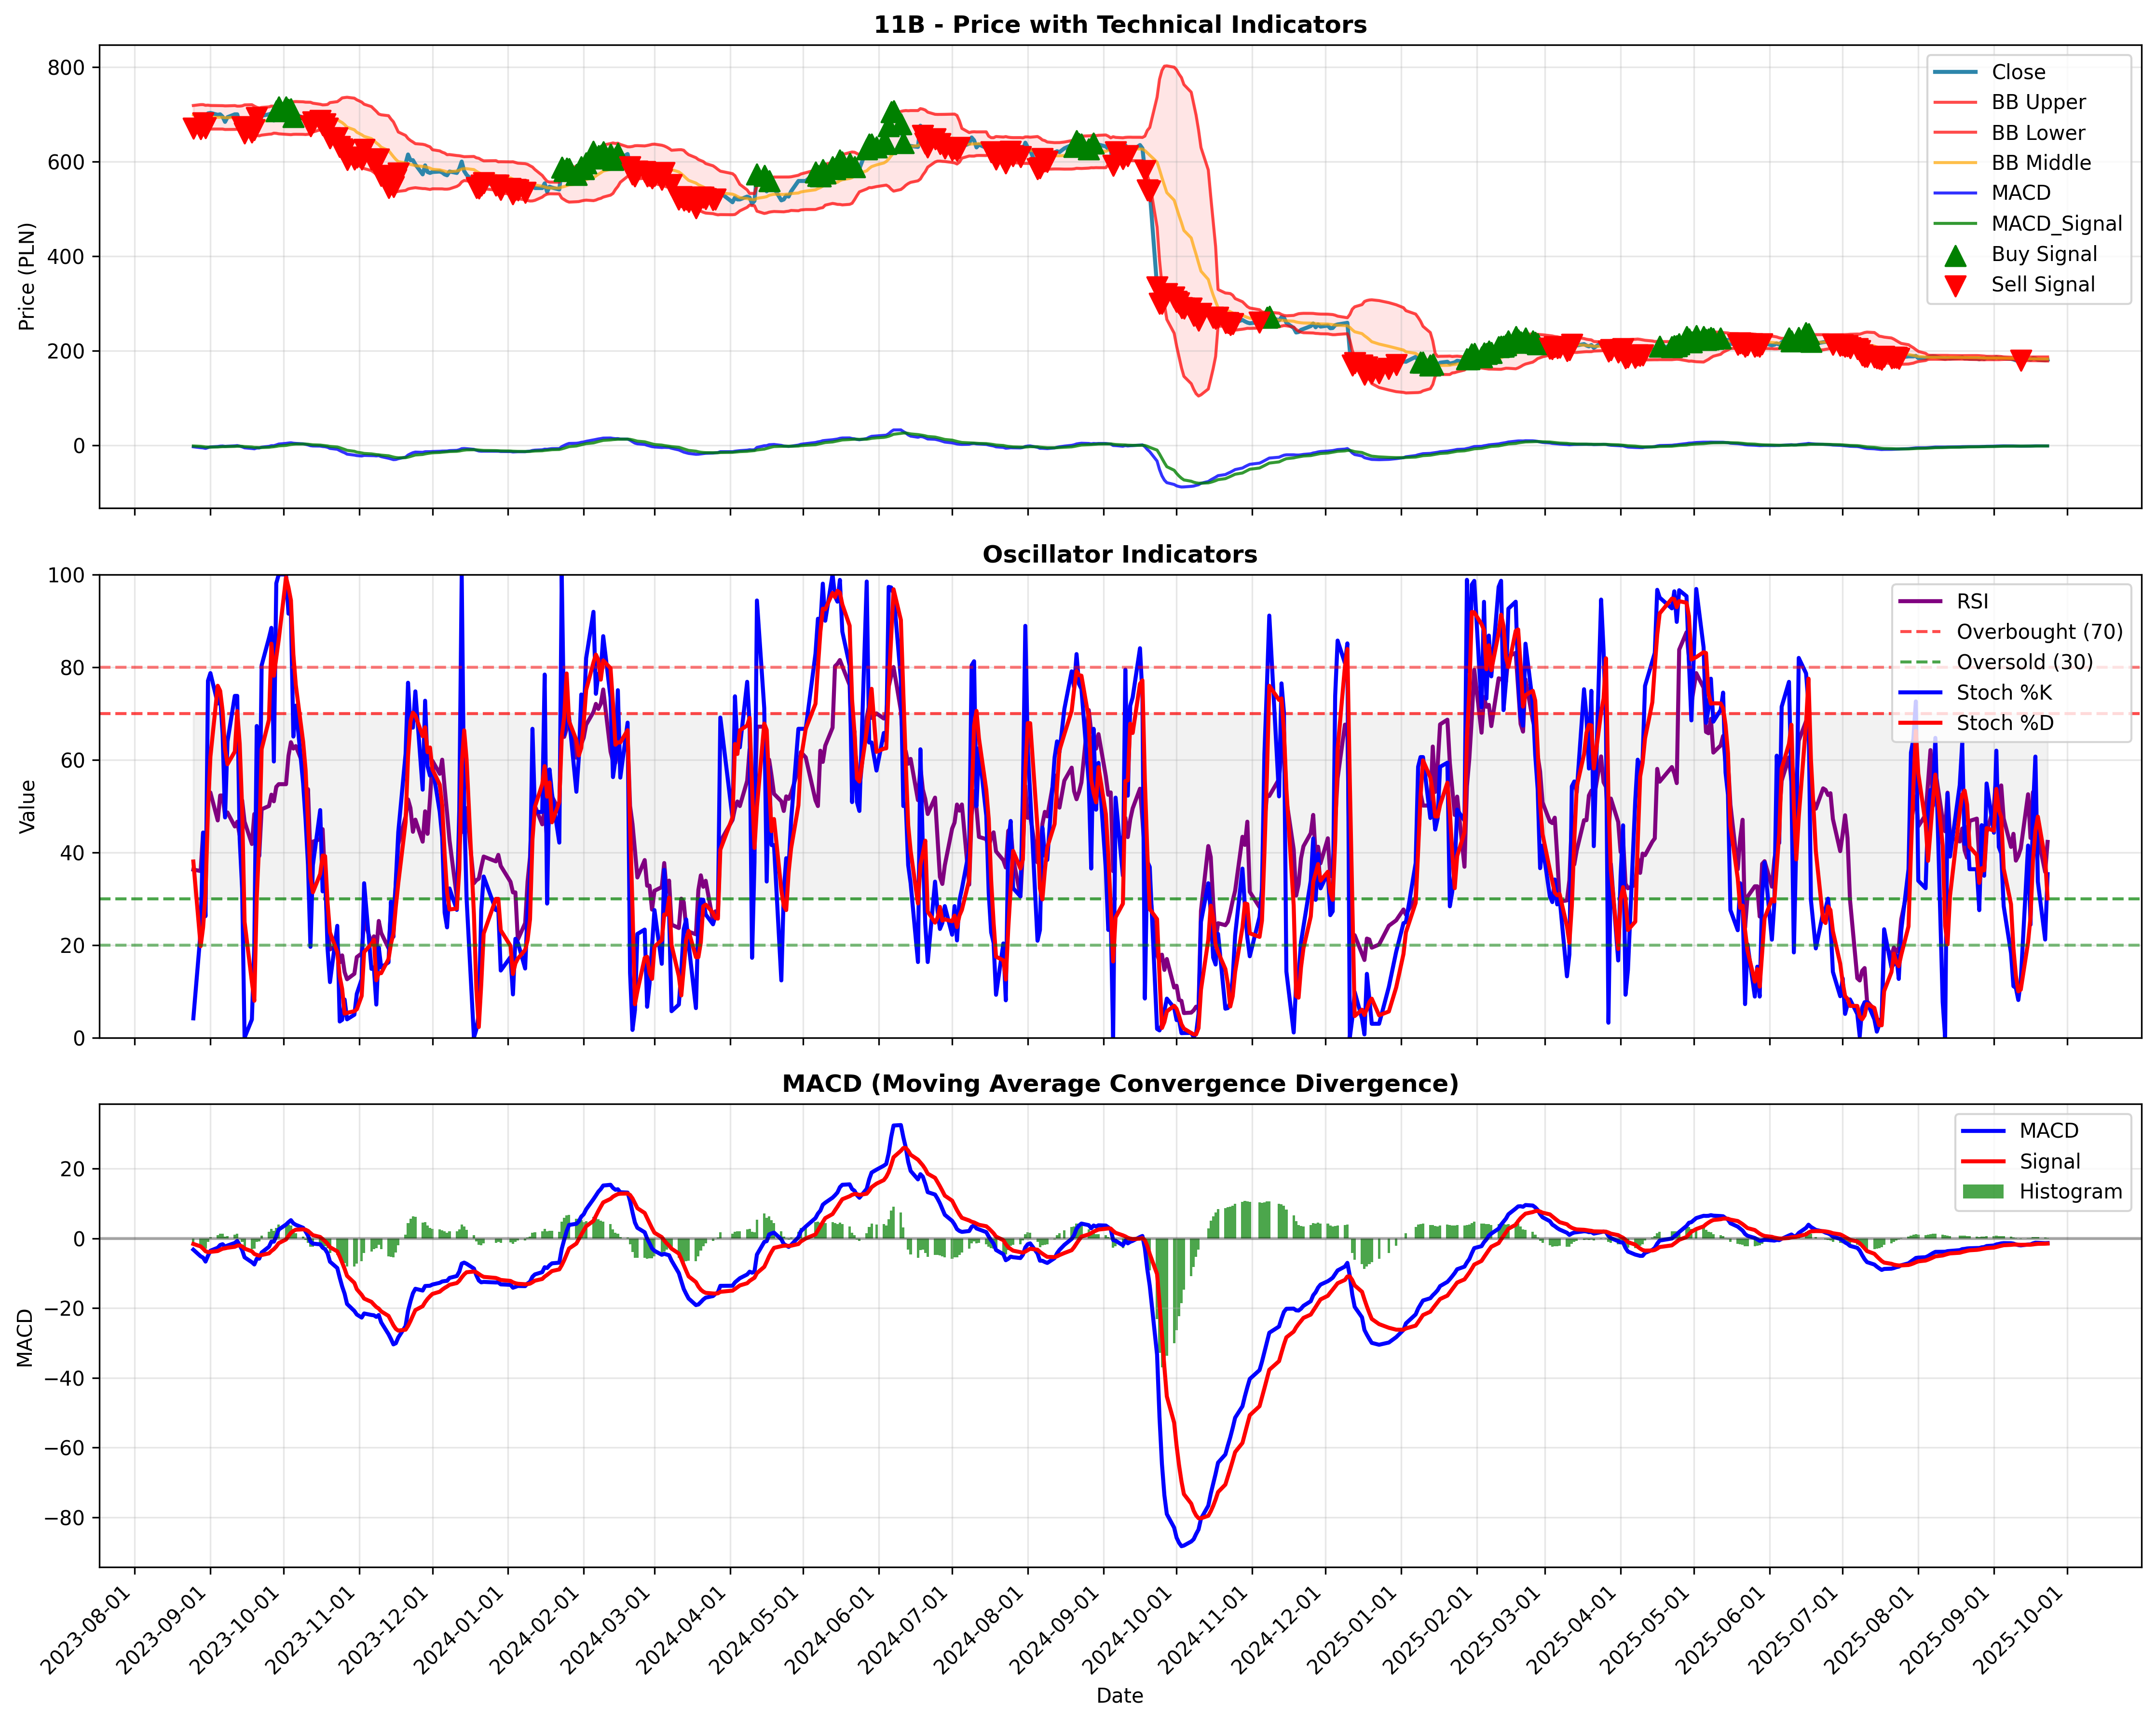Click the Price (PLN) axis label
Image resolution: width=2156 pixels, height=1721 pixels.
coord(27,276)
